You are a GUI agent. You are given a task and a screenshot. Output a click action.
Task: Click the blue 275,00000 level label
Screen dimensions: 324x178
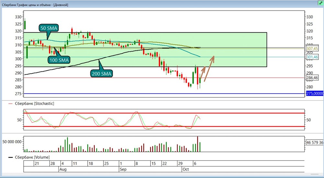(x=315, y=94)
